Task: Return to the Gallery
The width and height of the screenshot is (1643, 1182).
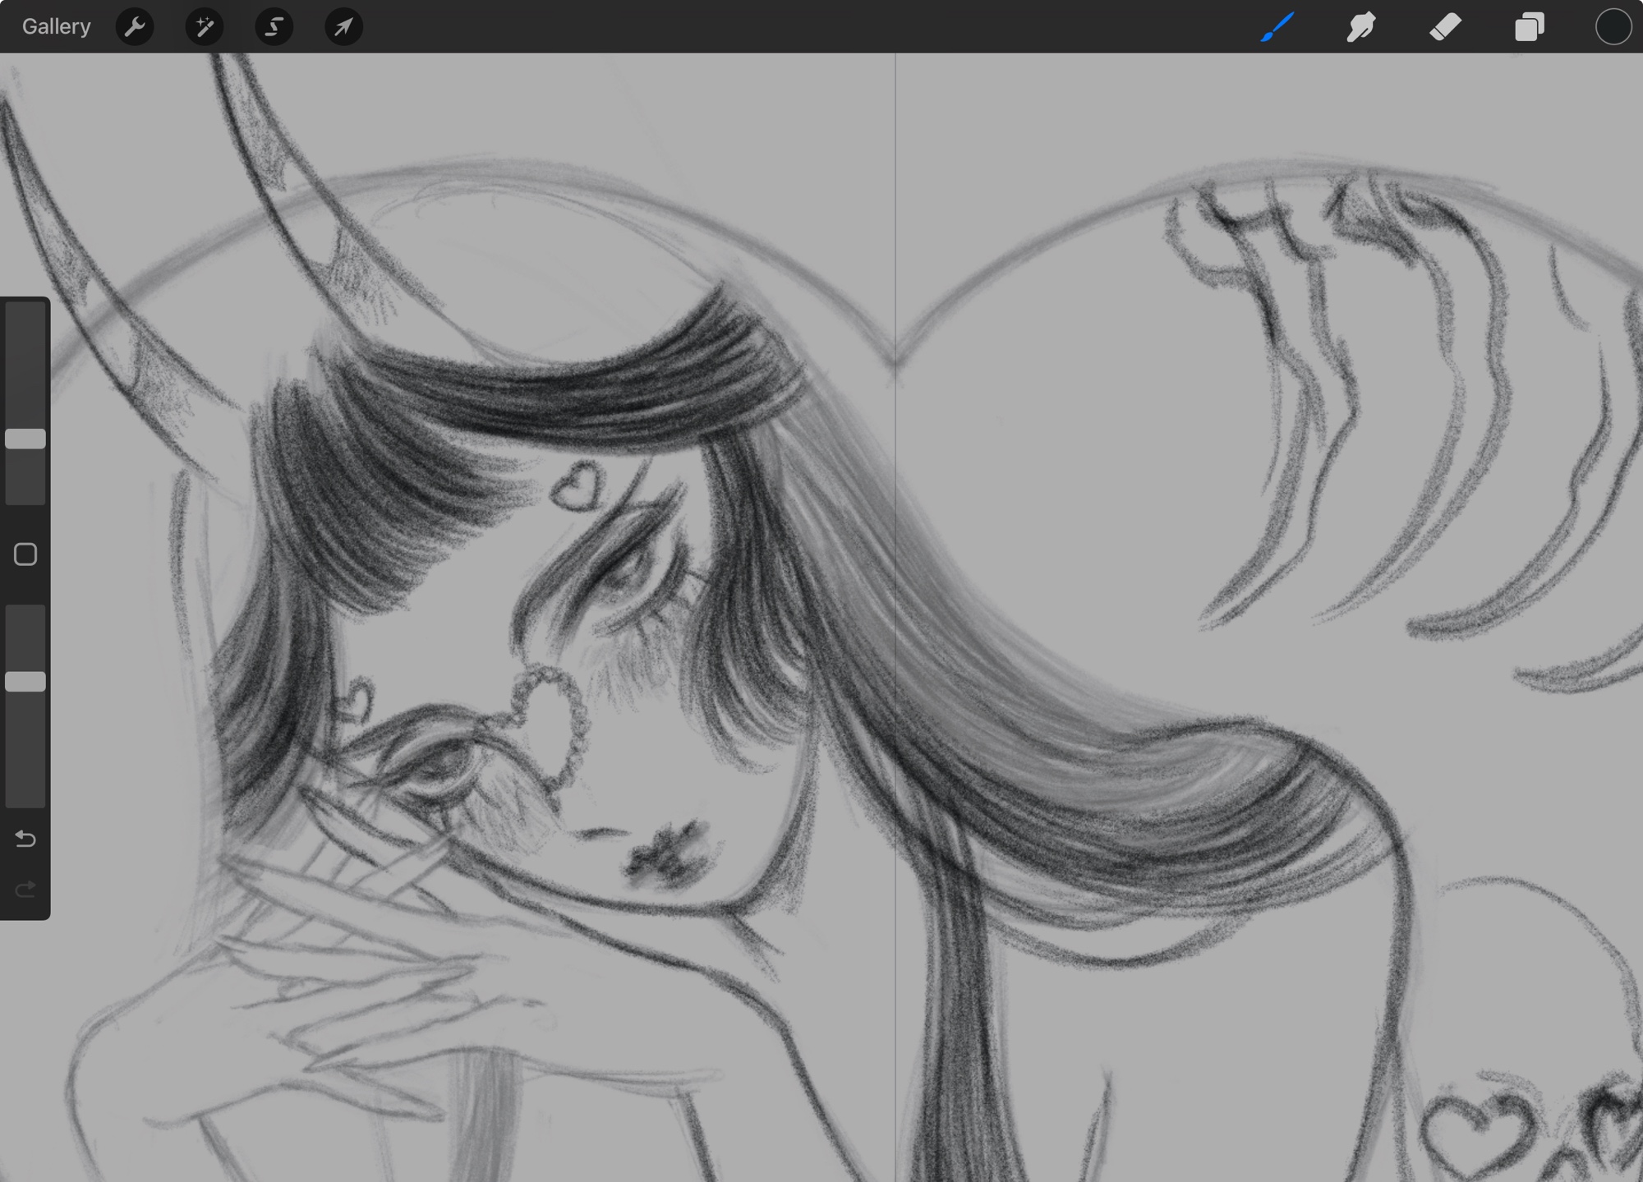Action: pos(56,27)
